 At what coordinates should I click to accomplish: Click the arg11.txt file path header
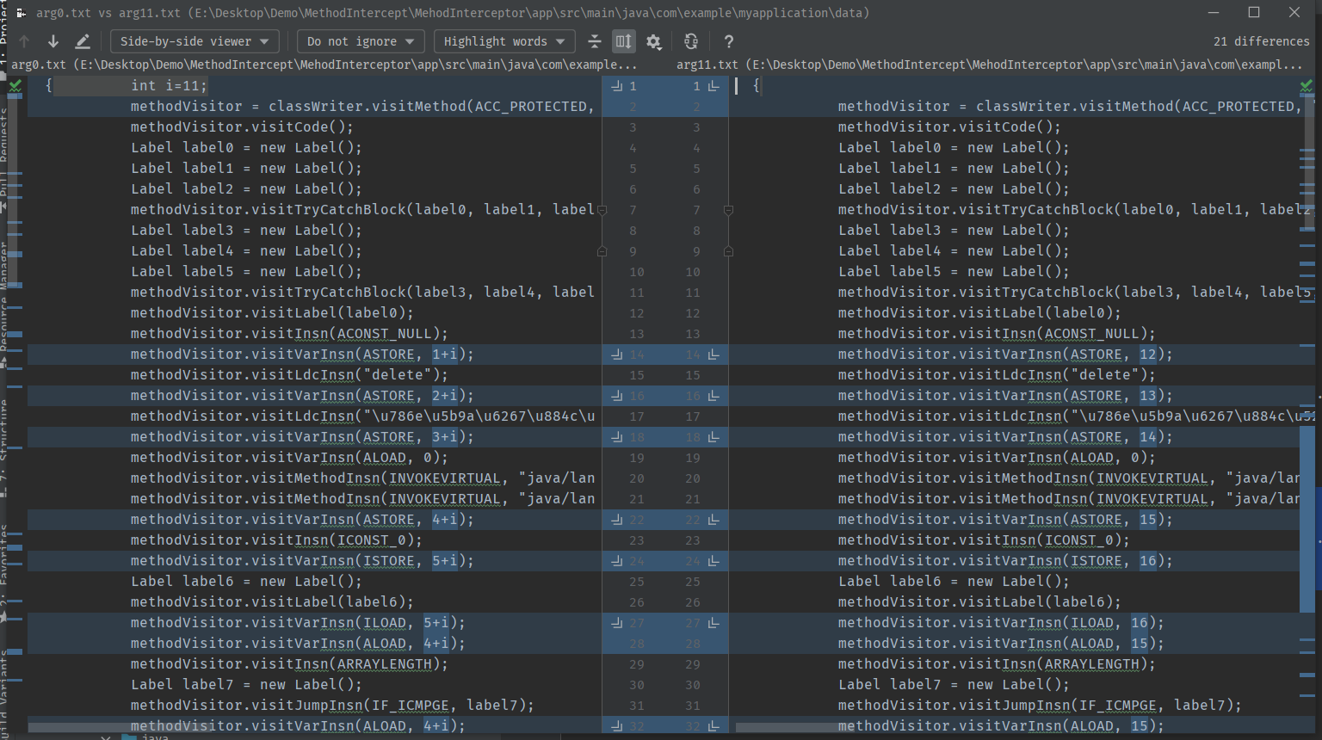990,65
